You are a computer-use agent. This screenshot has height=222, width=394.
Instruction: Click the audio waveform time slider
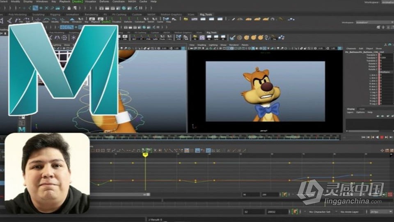(x=215, y=137)
